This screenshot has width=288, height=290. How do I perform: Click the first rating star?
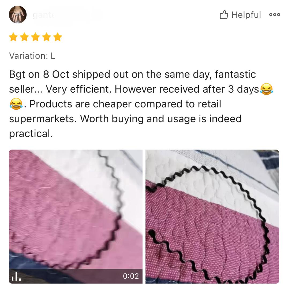pos(13,37)
